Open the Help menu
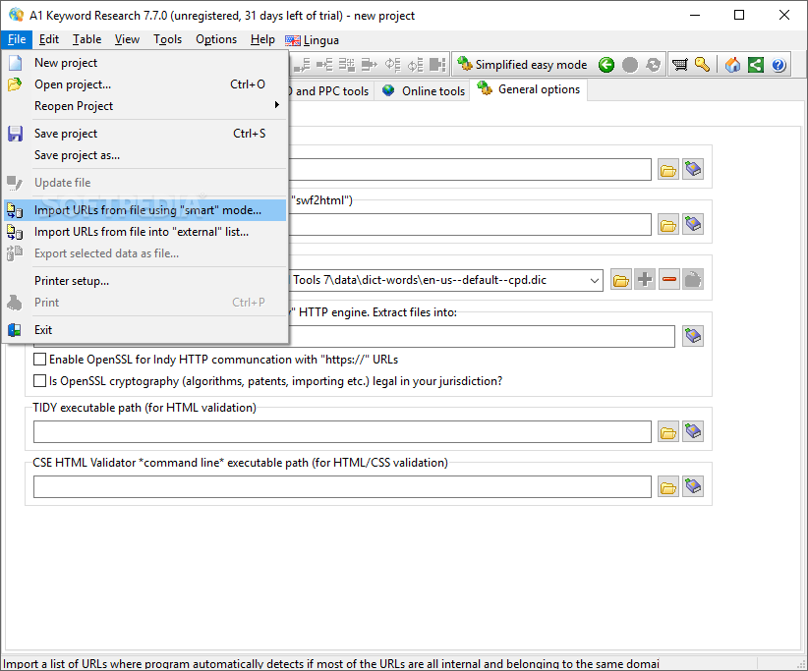 [262, 39]
